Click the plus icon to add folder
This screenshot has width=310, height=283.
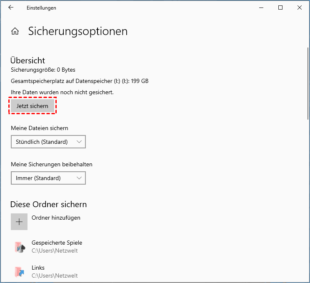coord(19,222)
